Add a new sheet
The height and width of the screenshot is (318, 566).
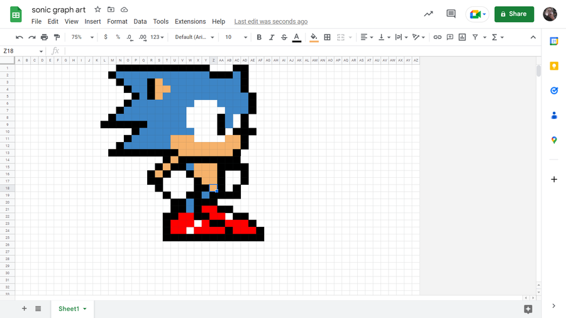(24, 309)
